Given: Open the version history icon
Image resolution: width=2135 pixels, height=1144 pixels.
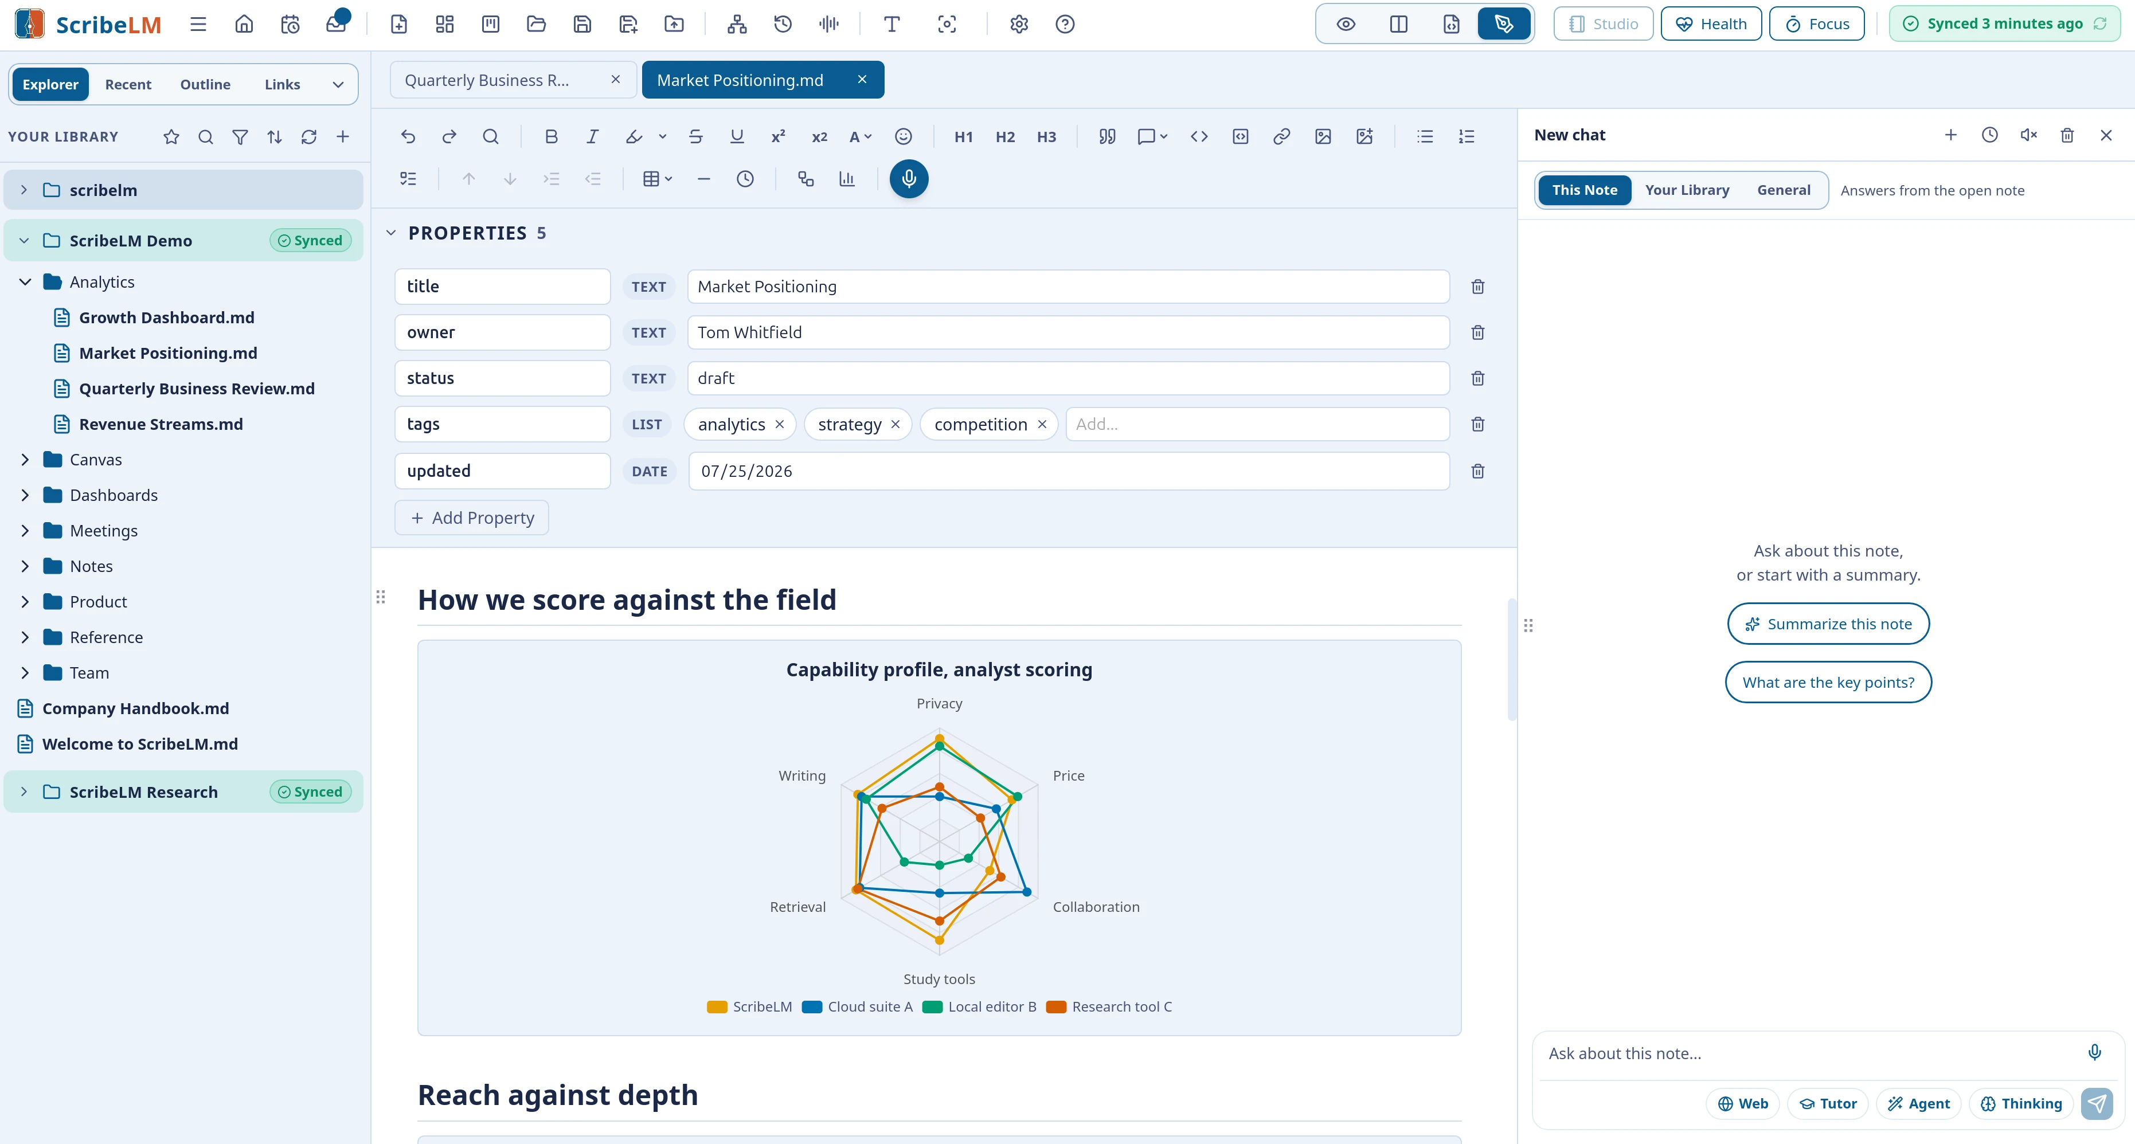Looking at the screenshot, I should pos(783,24).
